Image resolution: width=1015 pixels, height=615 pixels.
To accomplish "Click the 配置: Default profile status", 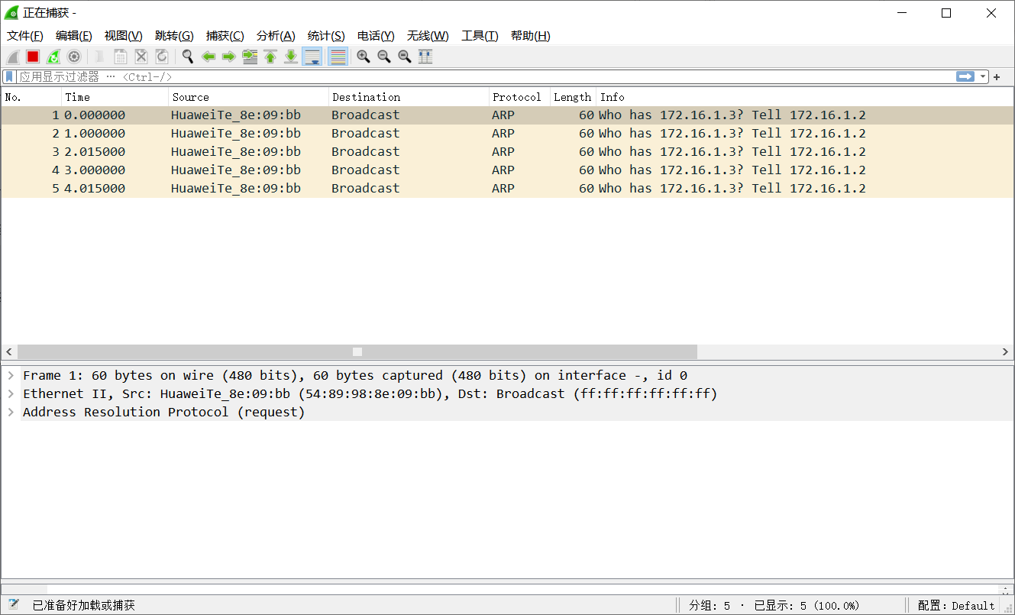I will coord(956,606).
